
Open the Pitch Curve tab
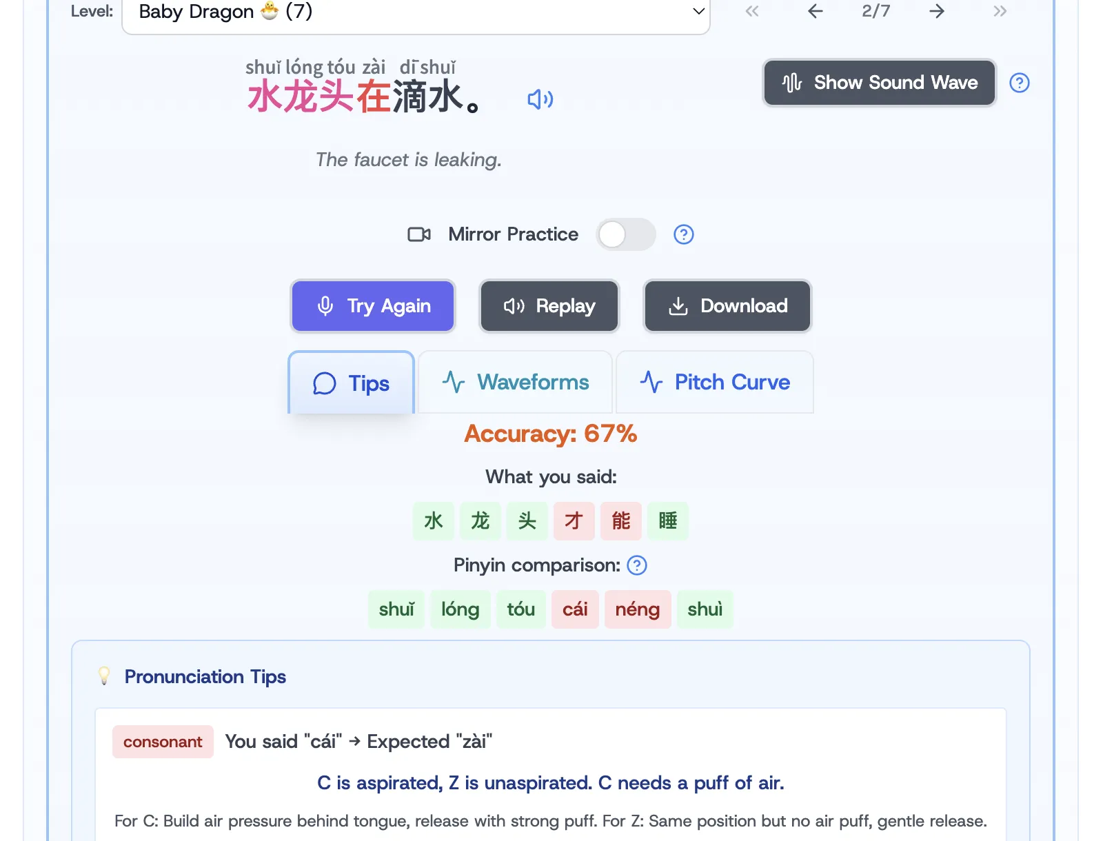(714, 382)
